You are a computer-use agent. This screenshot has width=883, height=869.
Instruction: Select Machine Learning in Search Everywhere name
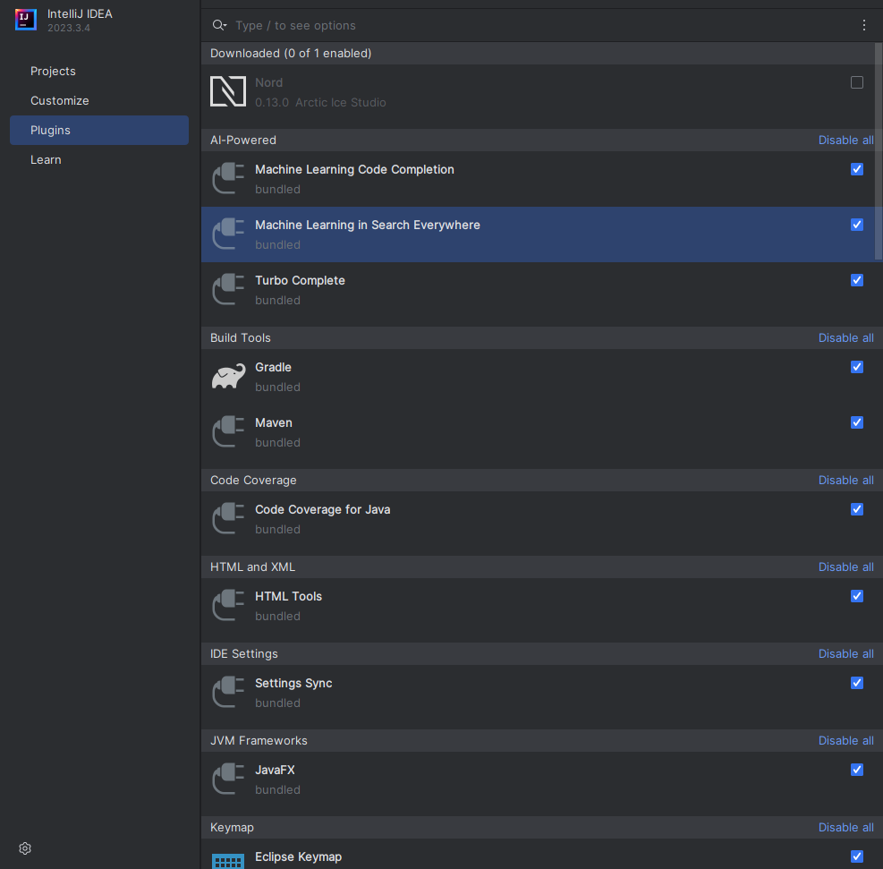pyautogui.click(x=367, y=225)
